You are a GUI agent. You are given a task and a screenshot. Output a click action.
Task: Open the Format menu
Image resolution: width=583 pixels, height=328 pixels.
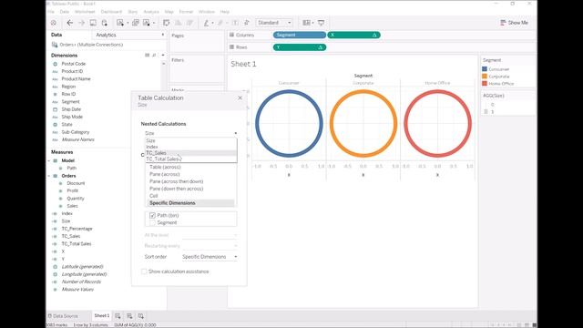[x=186, y=12]
